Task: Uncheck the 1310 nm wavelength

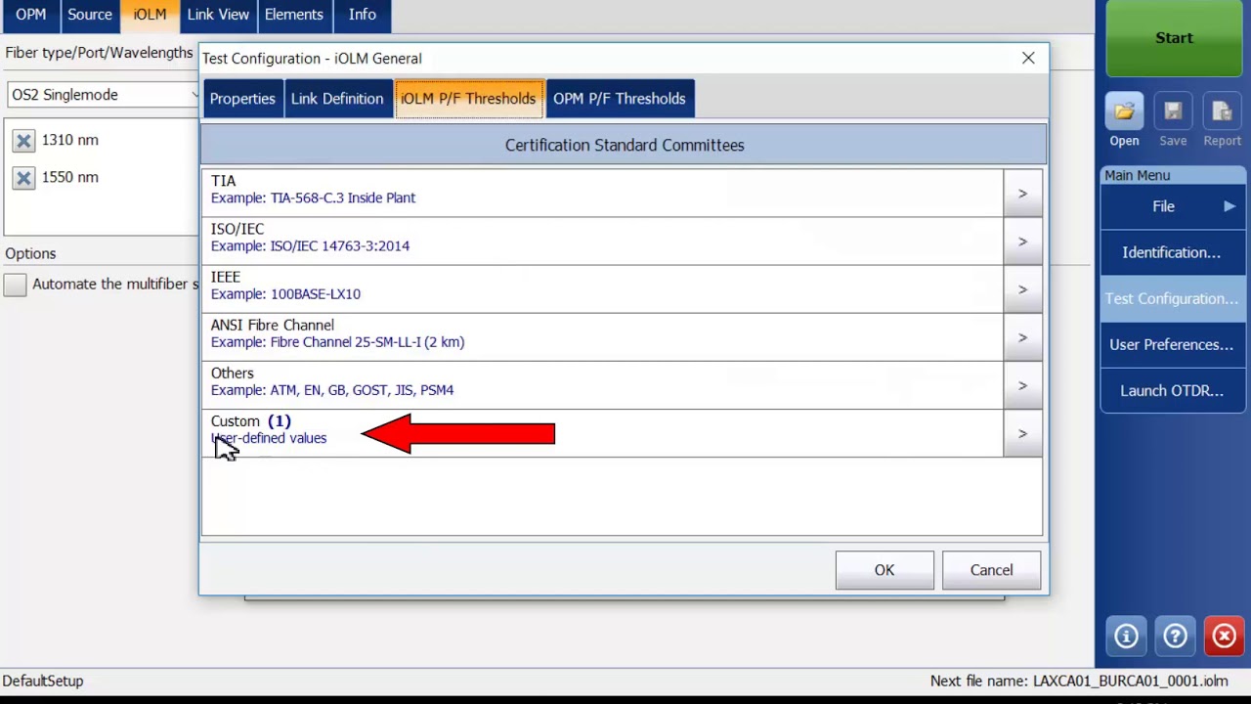Action: (23, 141)
